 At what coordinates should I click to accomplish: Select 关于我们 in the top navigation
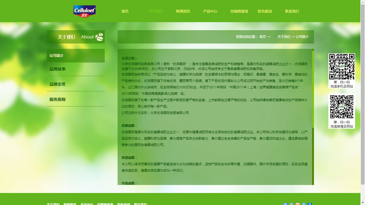click(x=156, y=11)
